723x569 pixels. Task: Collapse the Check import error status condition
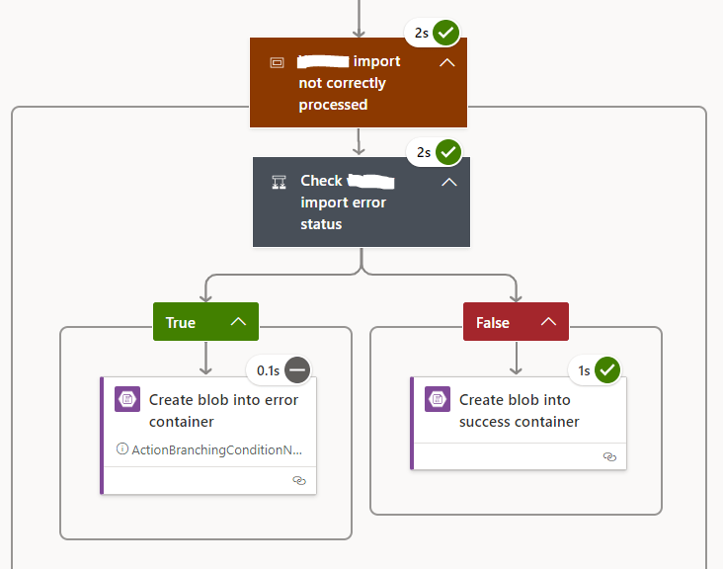(449, 183)
